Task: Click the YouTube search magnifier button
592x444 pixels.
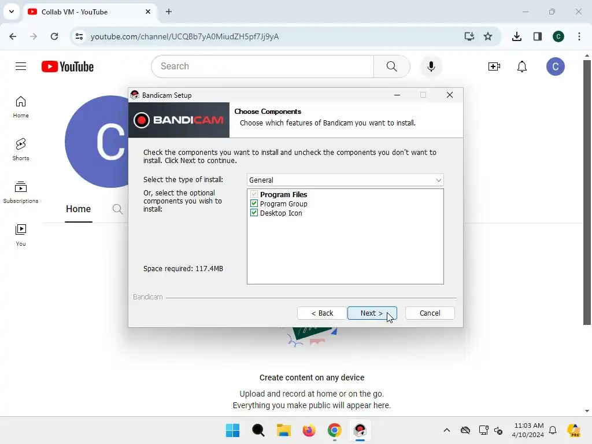Action: point(391,66)
